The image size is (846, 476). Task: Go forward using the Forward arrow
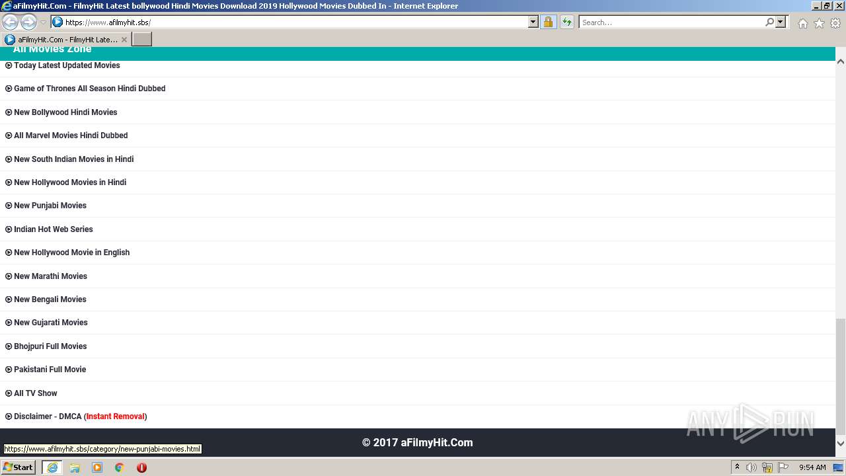click(28, 22)
